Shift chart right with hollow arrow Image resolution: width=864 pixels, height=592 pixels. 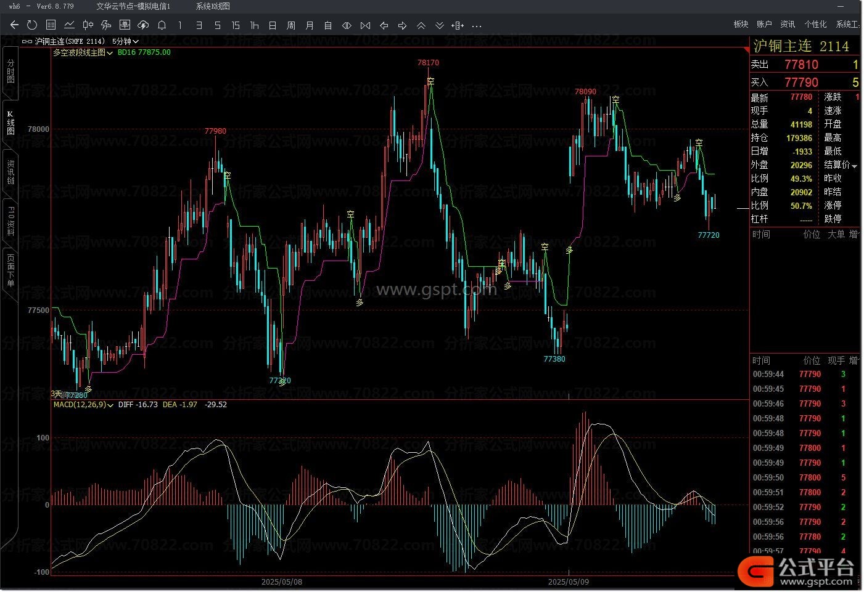402,25
